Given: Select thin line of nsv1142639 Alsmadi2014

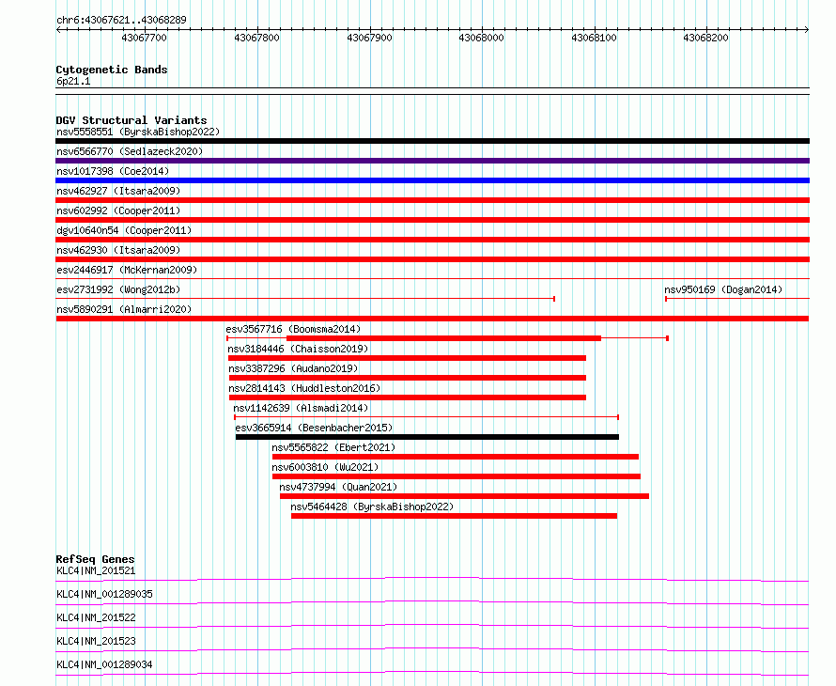Looking at the screenshot, I should (x=426, y=417).
